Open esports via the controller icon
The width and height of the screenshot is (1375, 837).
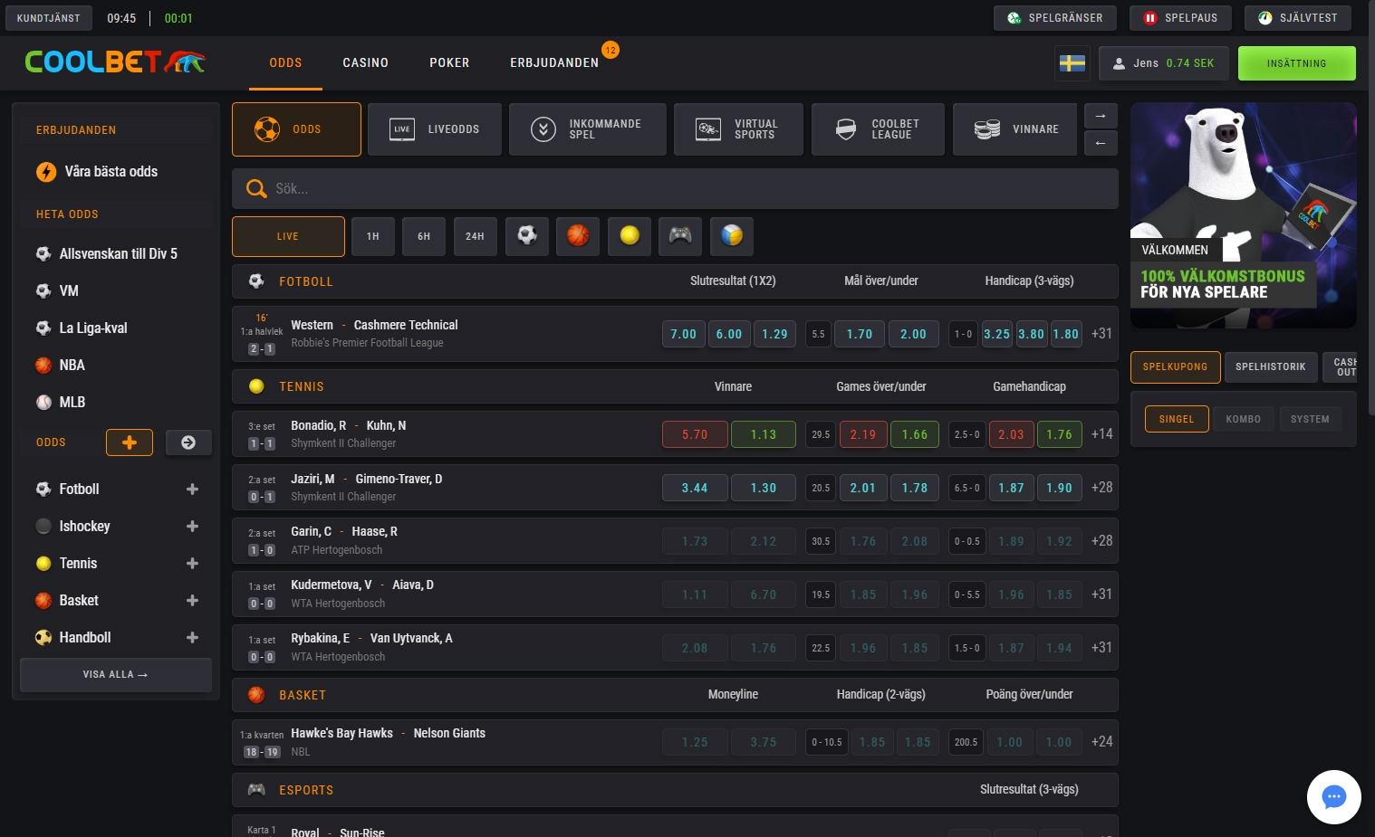(x=679, y=236)
